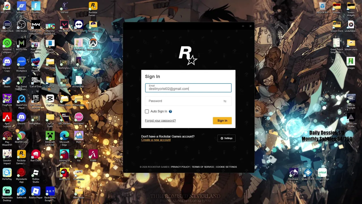Select the Riot Client icon
362x204 pixels.
click(x=36, y=156)
